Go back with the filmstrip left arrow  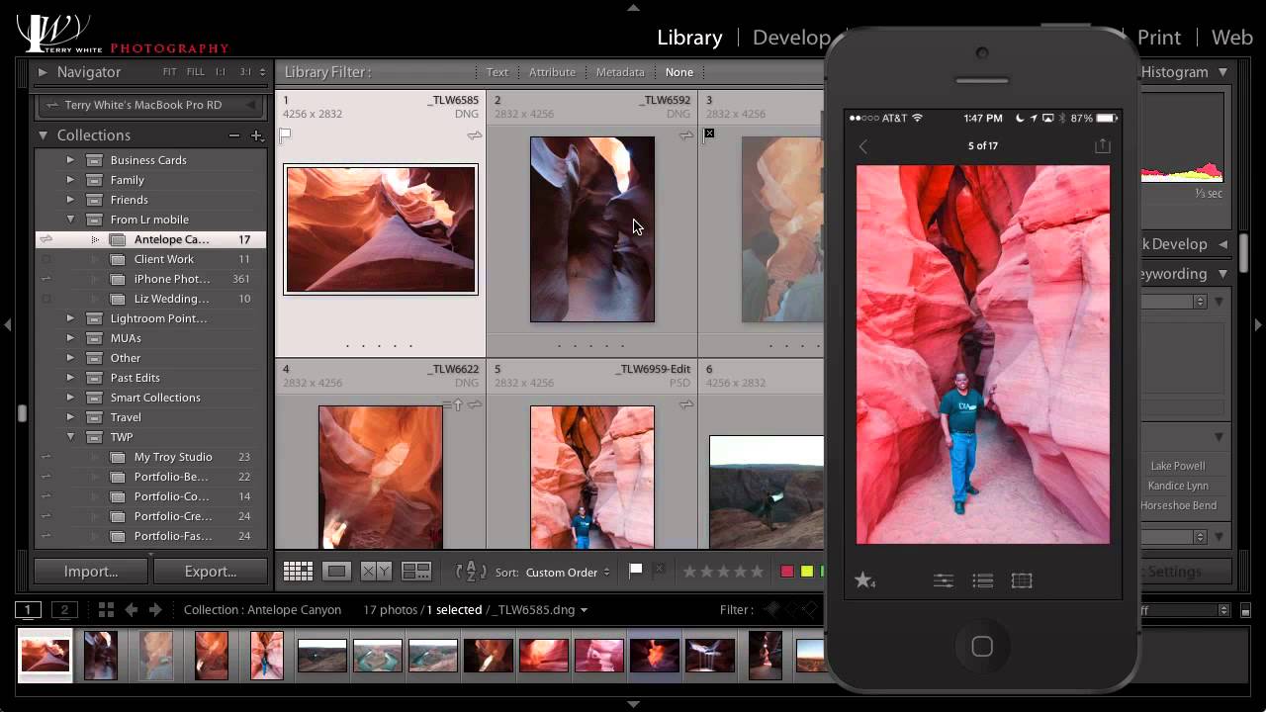[x=131, y=610]
